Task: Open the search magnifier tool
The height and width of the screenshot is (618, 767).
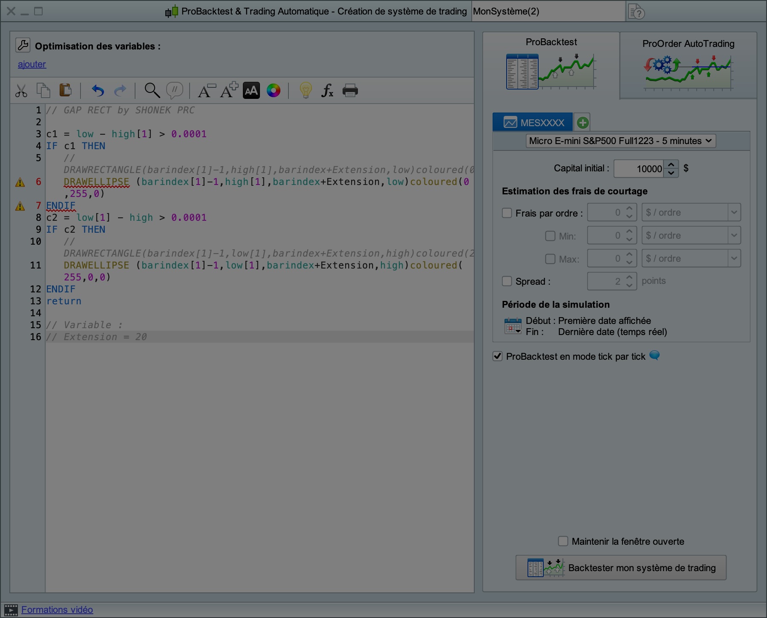Action: pyautogui.click(x=152, y=90)
